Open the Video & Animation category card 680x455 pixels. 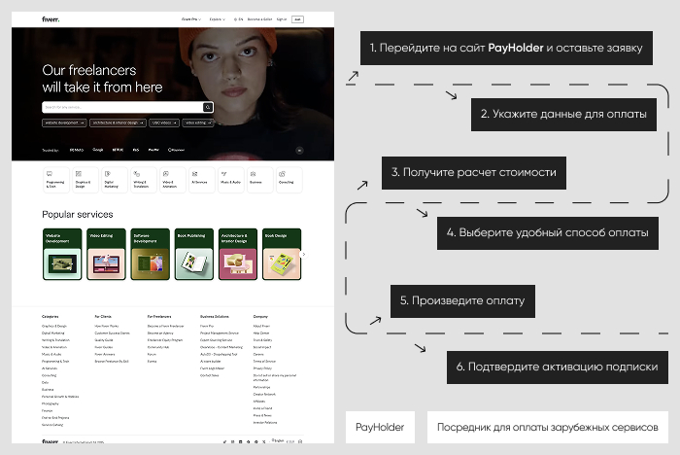172,180
